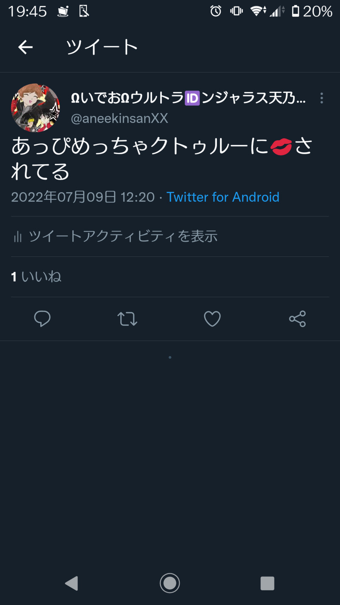
Task: Show tweet activity (ツイートアクティビティを表示)
Action: coord(123,236)
